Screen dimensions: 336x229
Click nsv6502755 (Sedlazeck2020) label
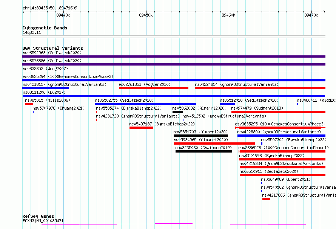[x=124, y=100]
